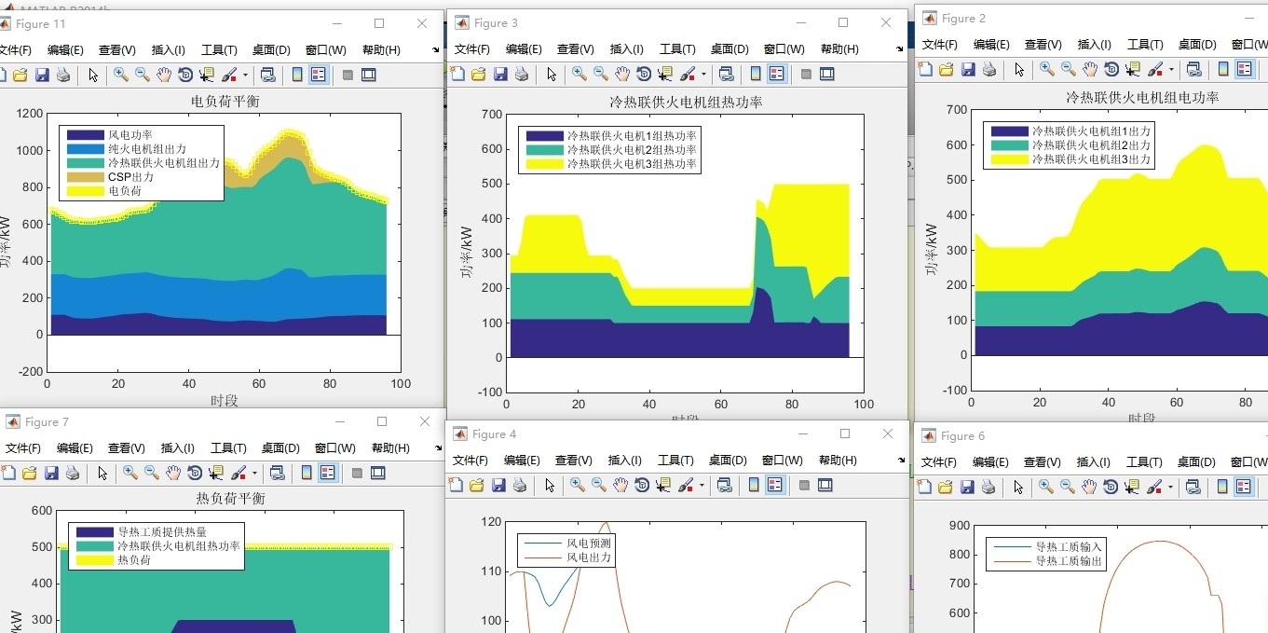
Task: Activate Zoom In tool in Figure 11
Action: (x=121, y=75)
